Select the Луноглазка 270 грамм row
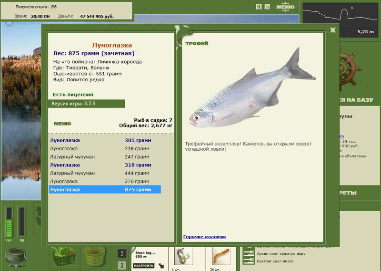 point(105,182)
